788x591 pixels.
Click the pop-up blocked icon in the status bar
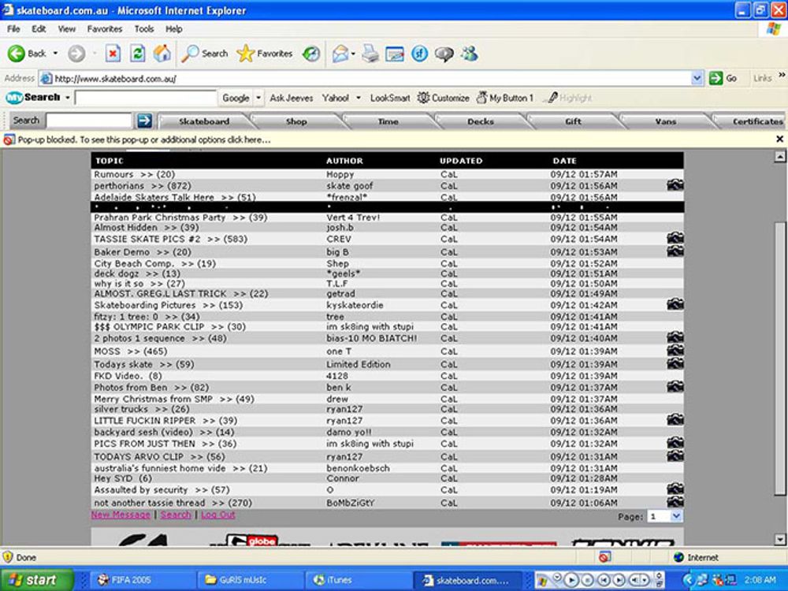pyautogui.click(x=604, y=557)
